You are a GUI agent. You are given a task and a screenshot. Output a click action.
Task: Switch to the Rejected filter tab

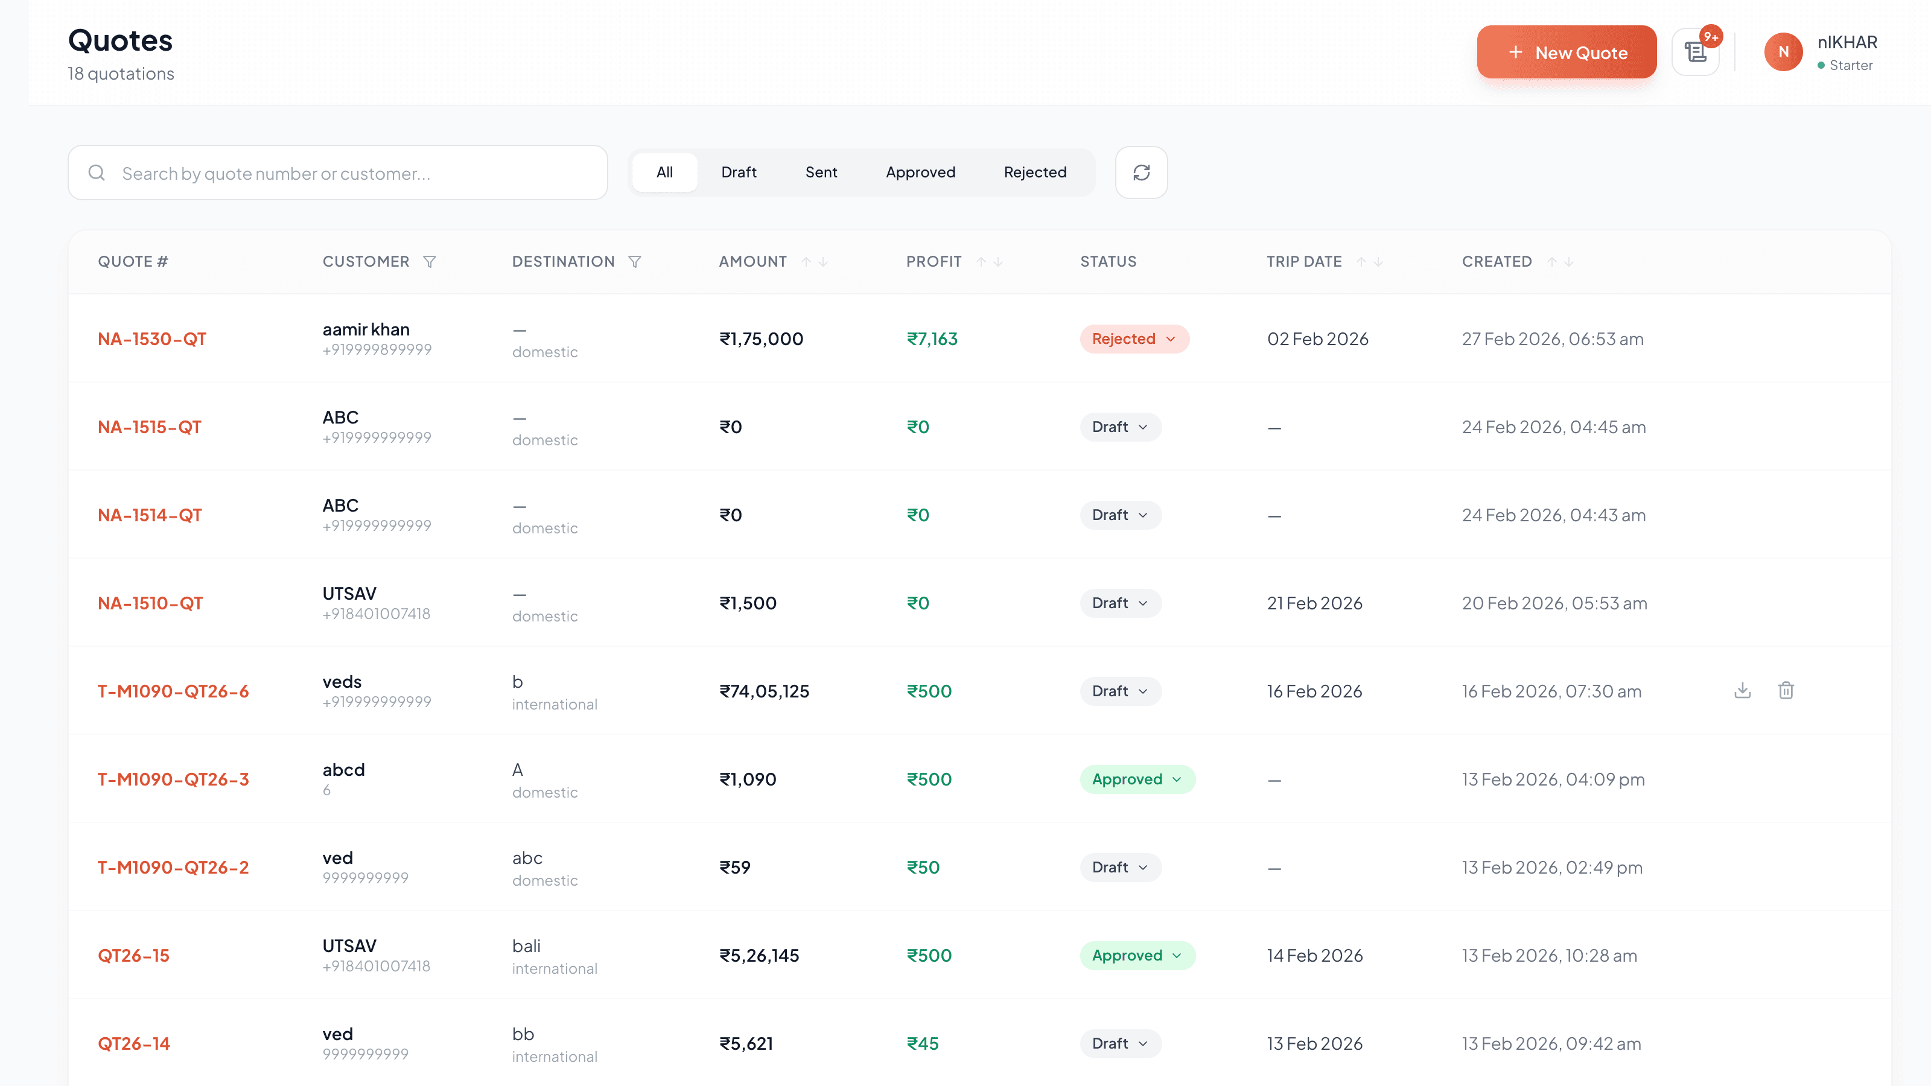coord(1035,171)
